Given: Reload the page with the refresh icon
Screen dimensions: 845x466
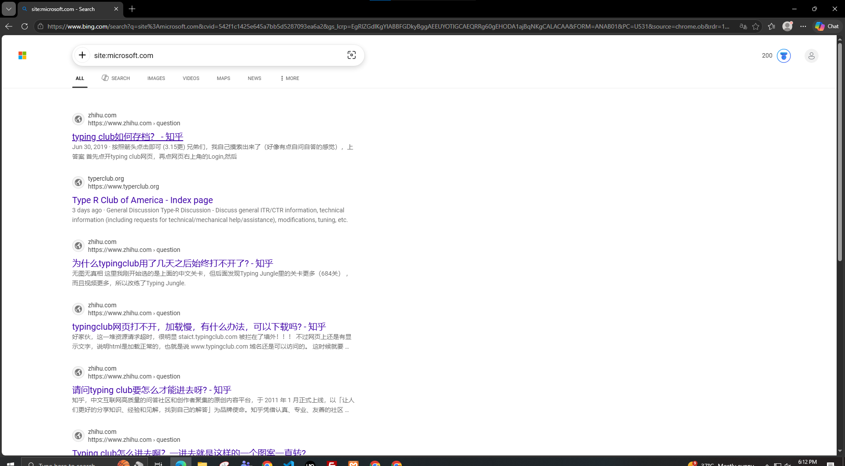Looking at the screenshot, I should click(x=25, y=26).
